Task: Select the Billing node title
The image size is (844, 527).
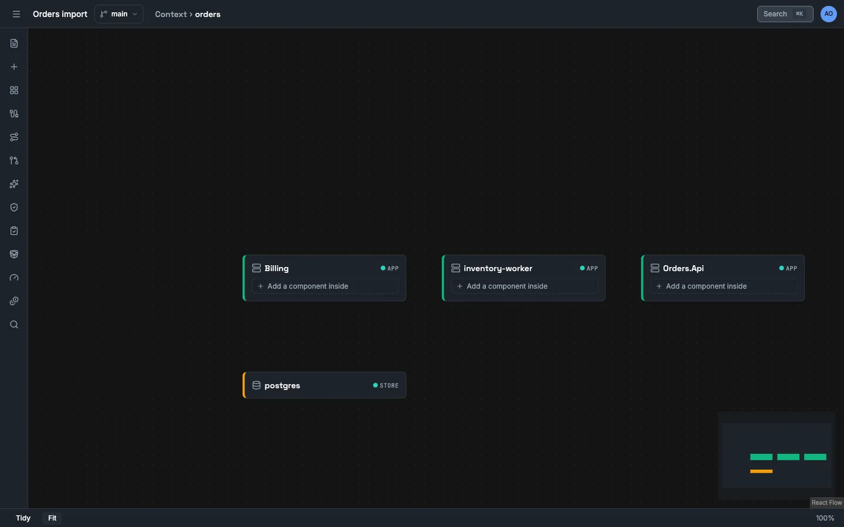Action: pos(277,268)
